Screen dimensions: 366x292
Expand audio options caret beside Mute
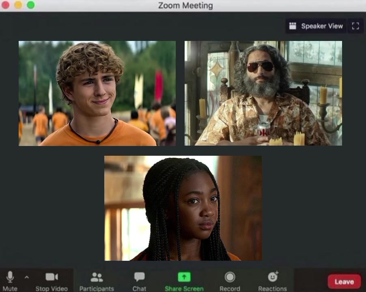pyautogui.click(x=27, y=277)
